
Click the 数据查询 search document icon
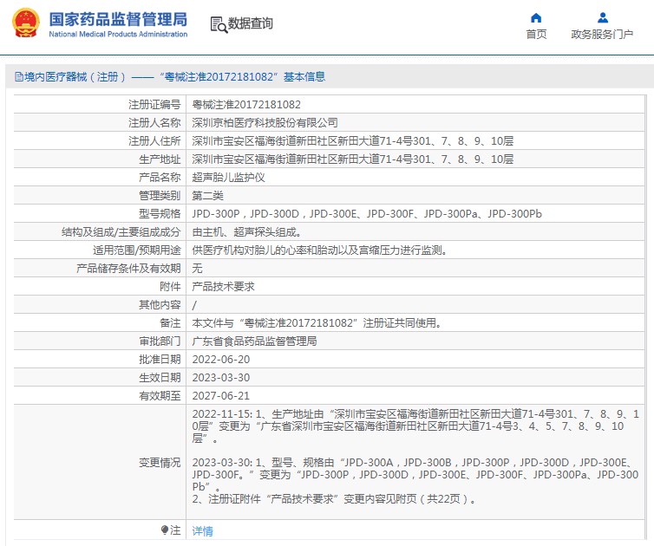tap(218, 24)
